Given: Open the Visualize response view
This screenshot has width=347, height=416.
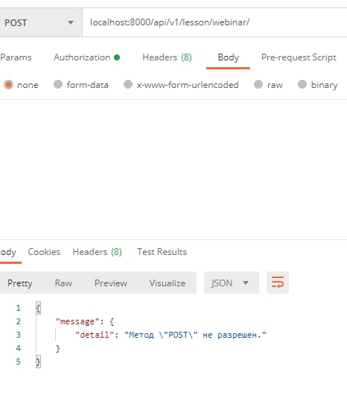Looking at the screenshot, I should (x=168, y=283).
